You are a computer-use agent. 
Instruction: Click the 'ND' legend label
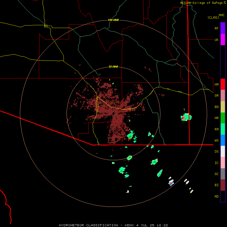click(216, 196)
